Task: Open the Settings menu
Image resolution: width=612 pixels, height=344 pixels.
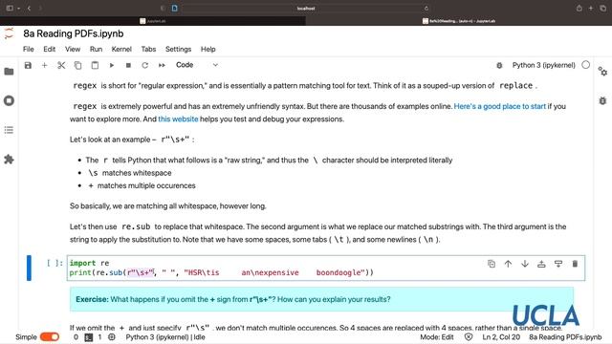Action: [179, 49]
